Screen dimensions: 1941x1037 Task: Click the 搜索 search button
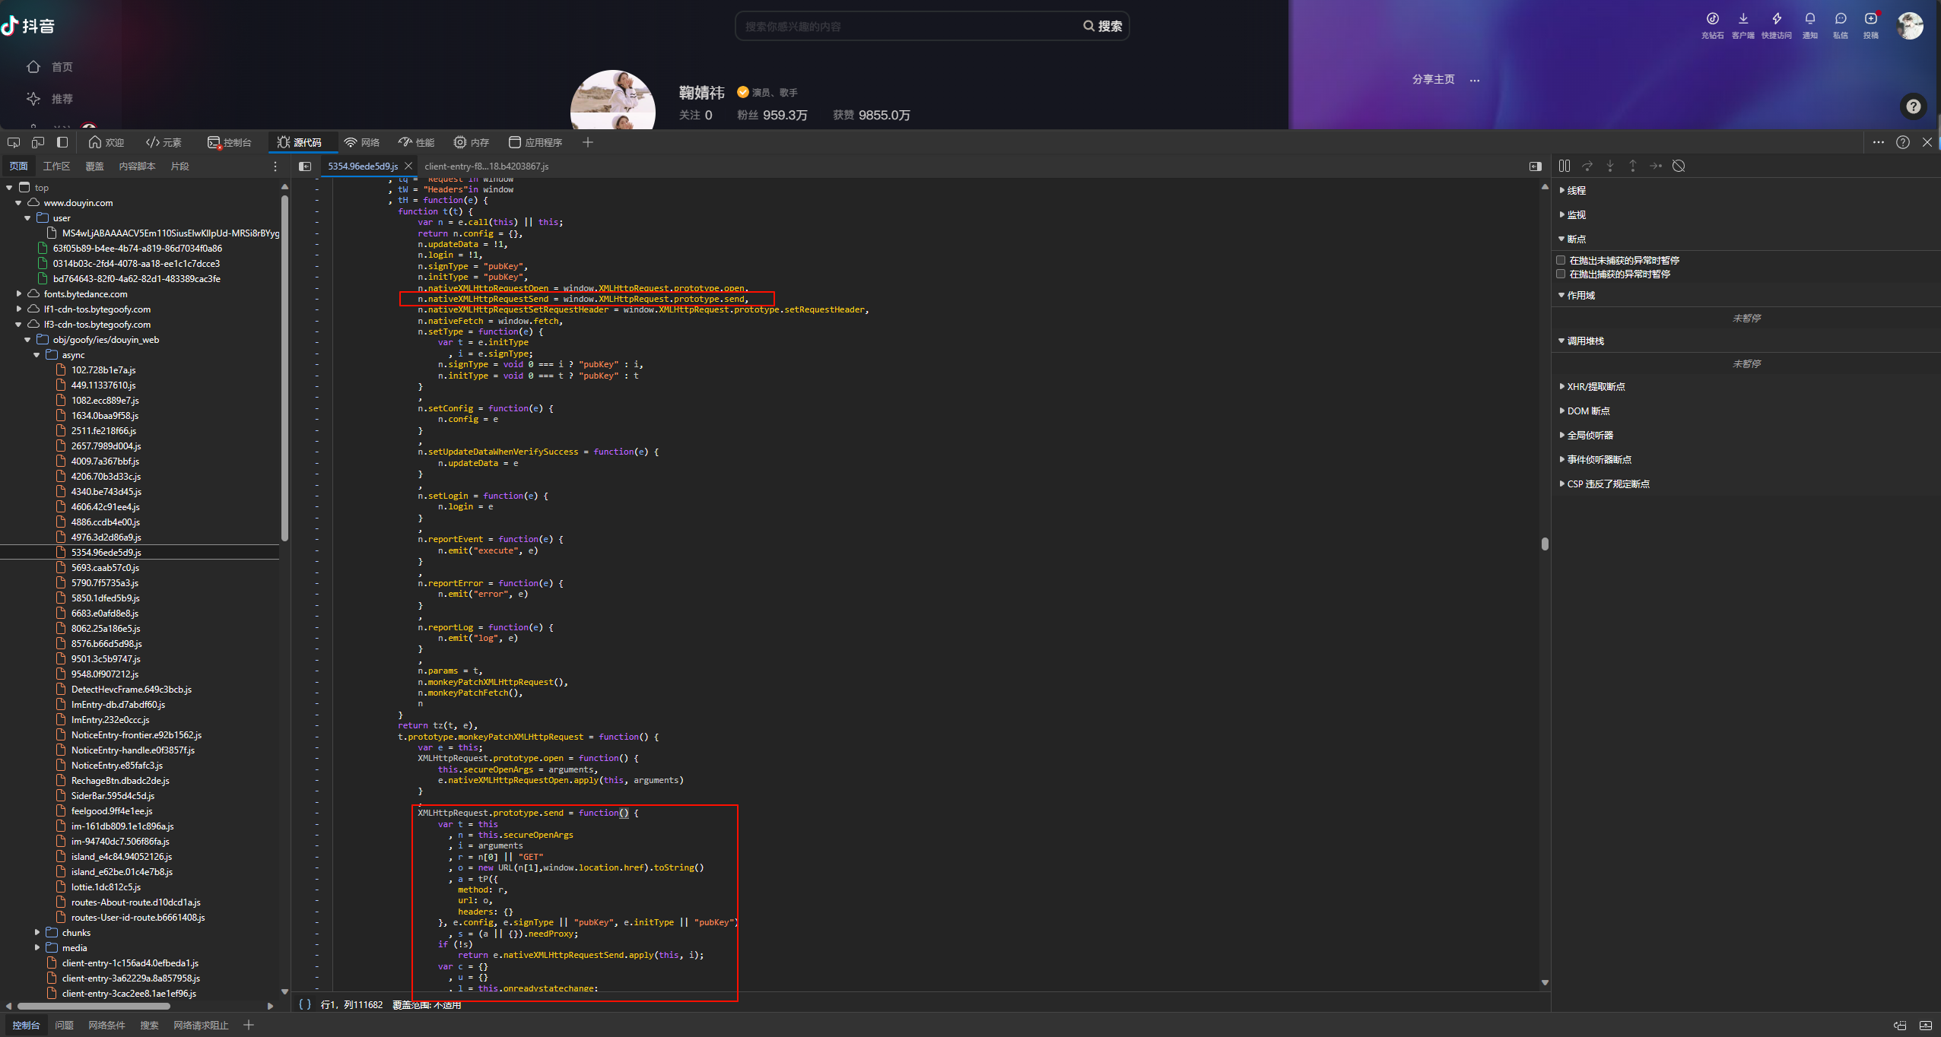(1103, 26)
